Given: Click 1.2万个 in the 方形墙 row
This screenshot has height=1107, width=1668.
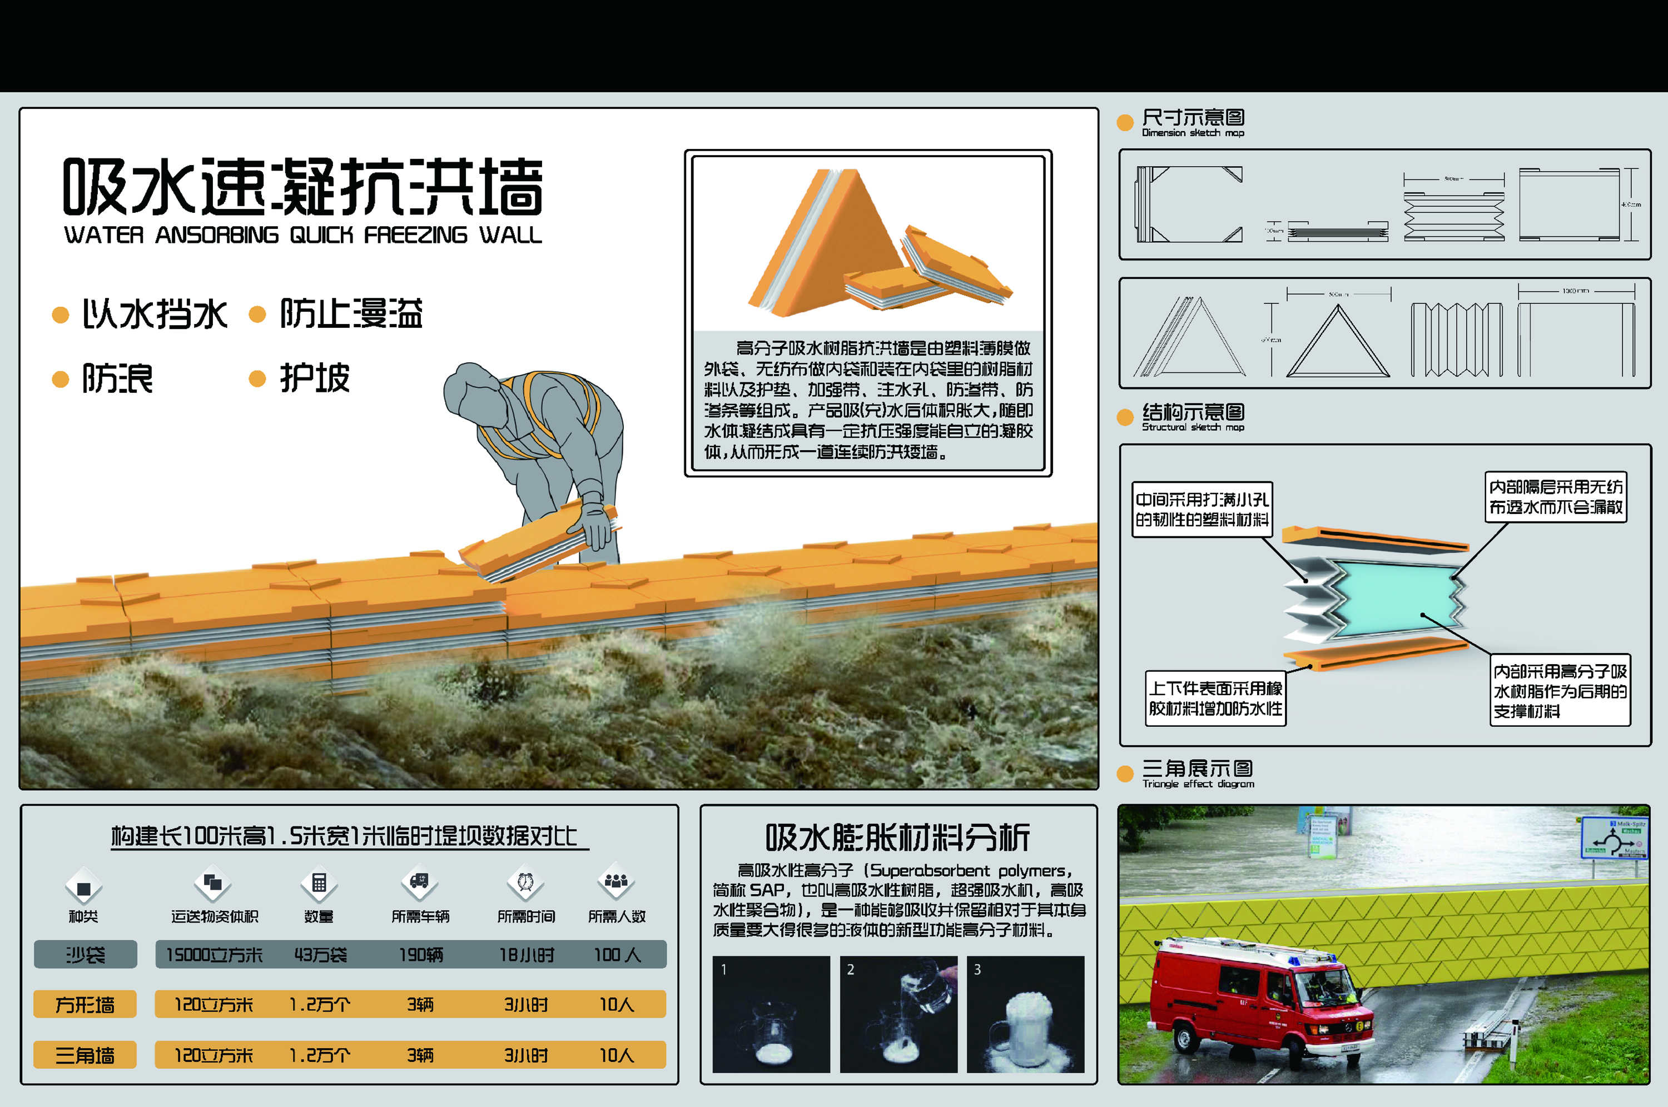Looking at the screenshot, I should point(320,1004).
